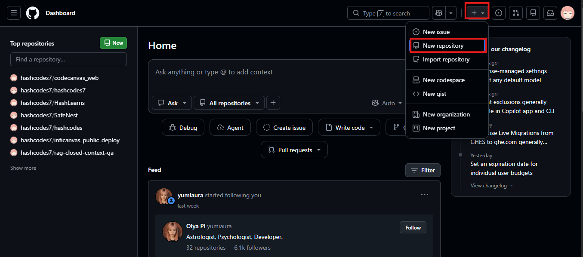
Task: Click 6.1k followers text
Action: [253, 248]
